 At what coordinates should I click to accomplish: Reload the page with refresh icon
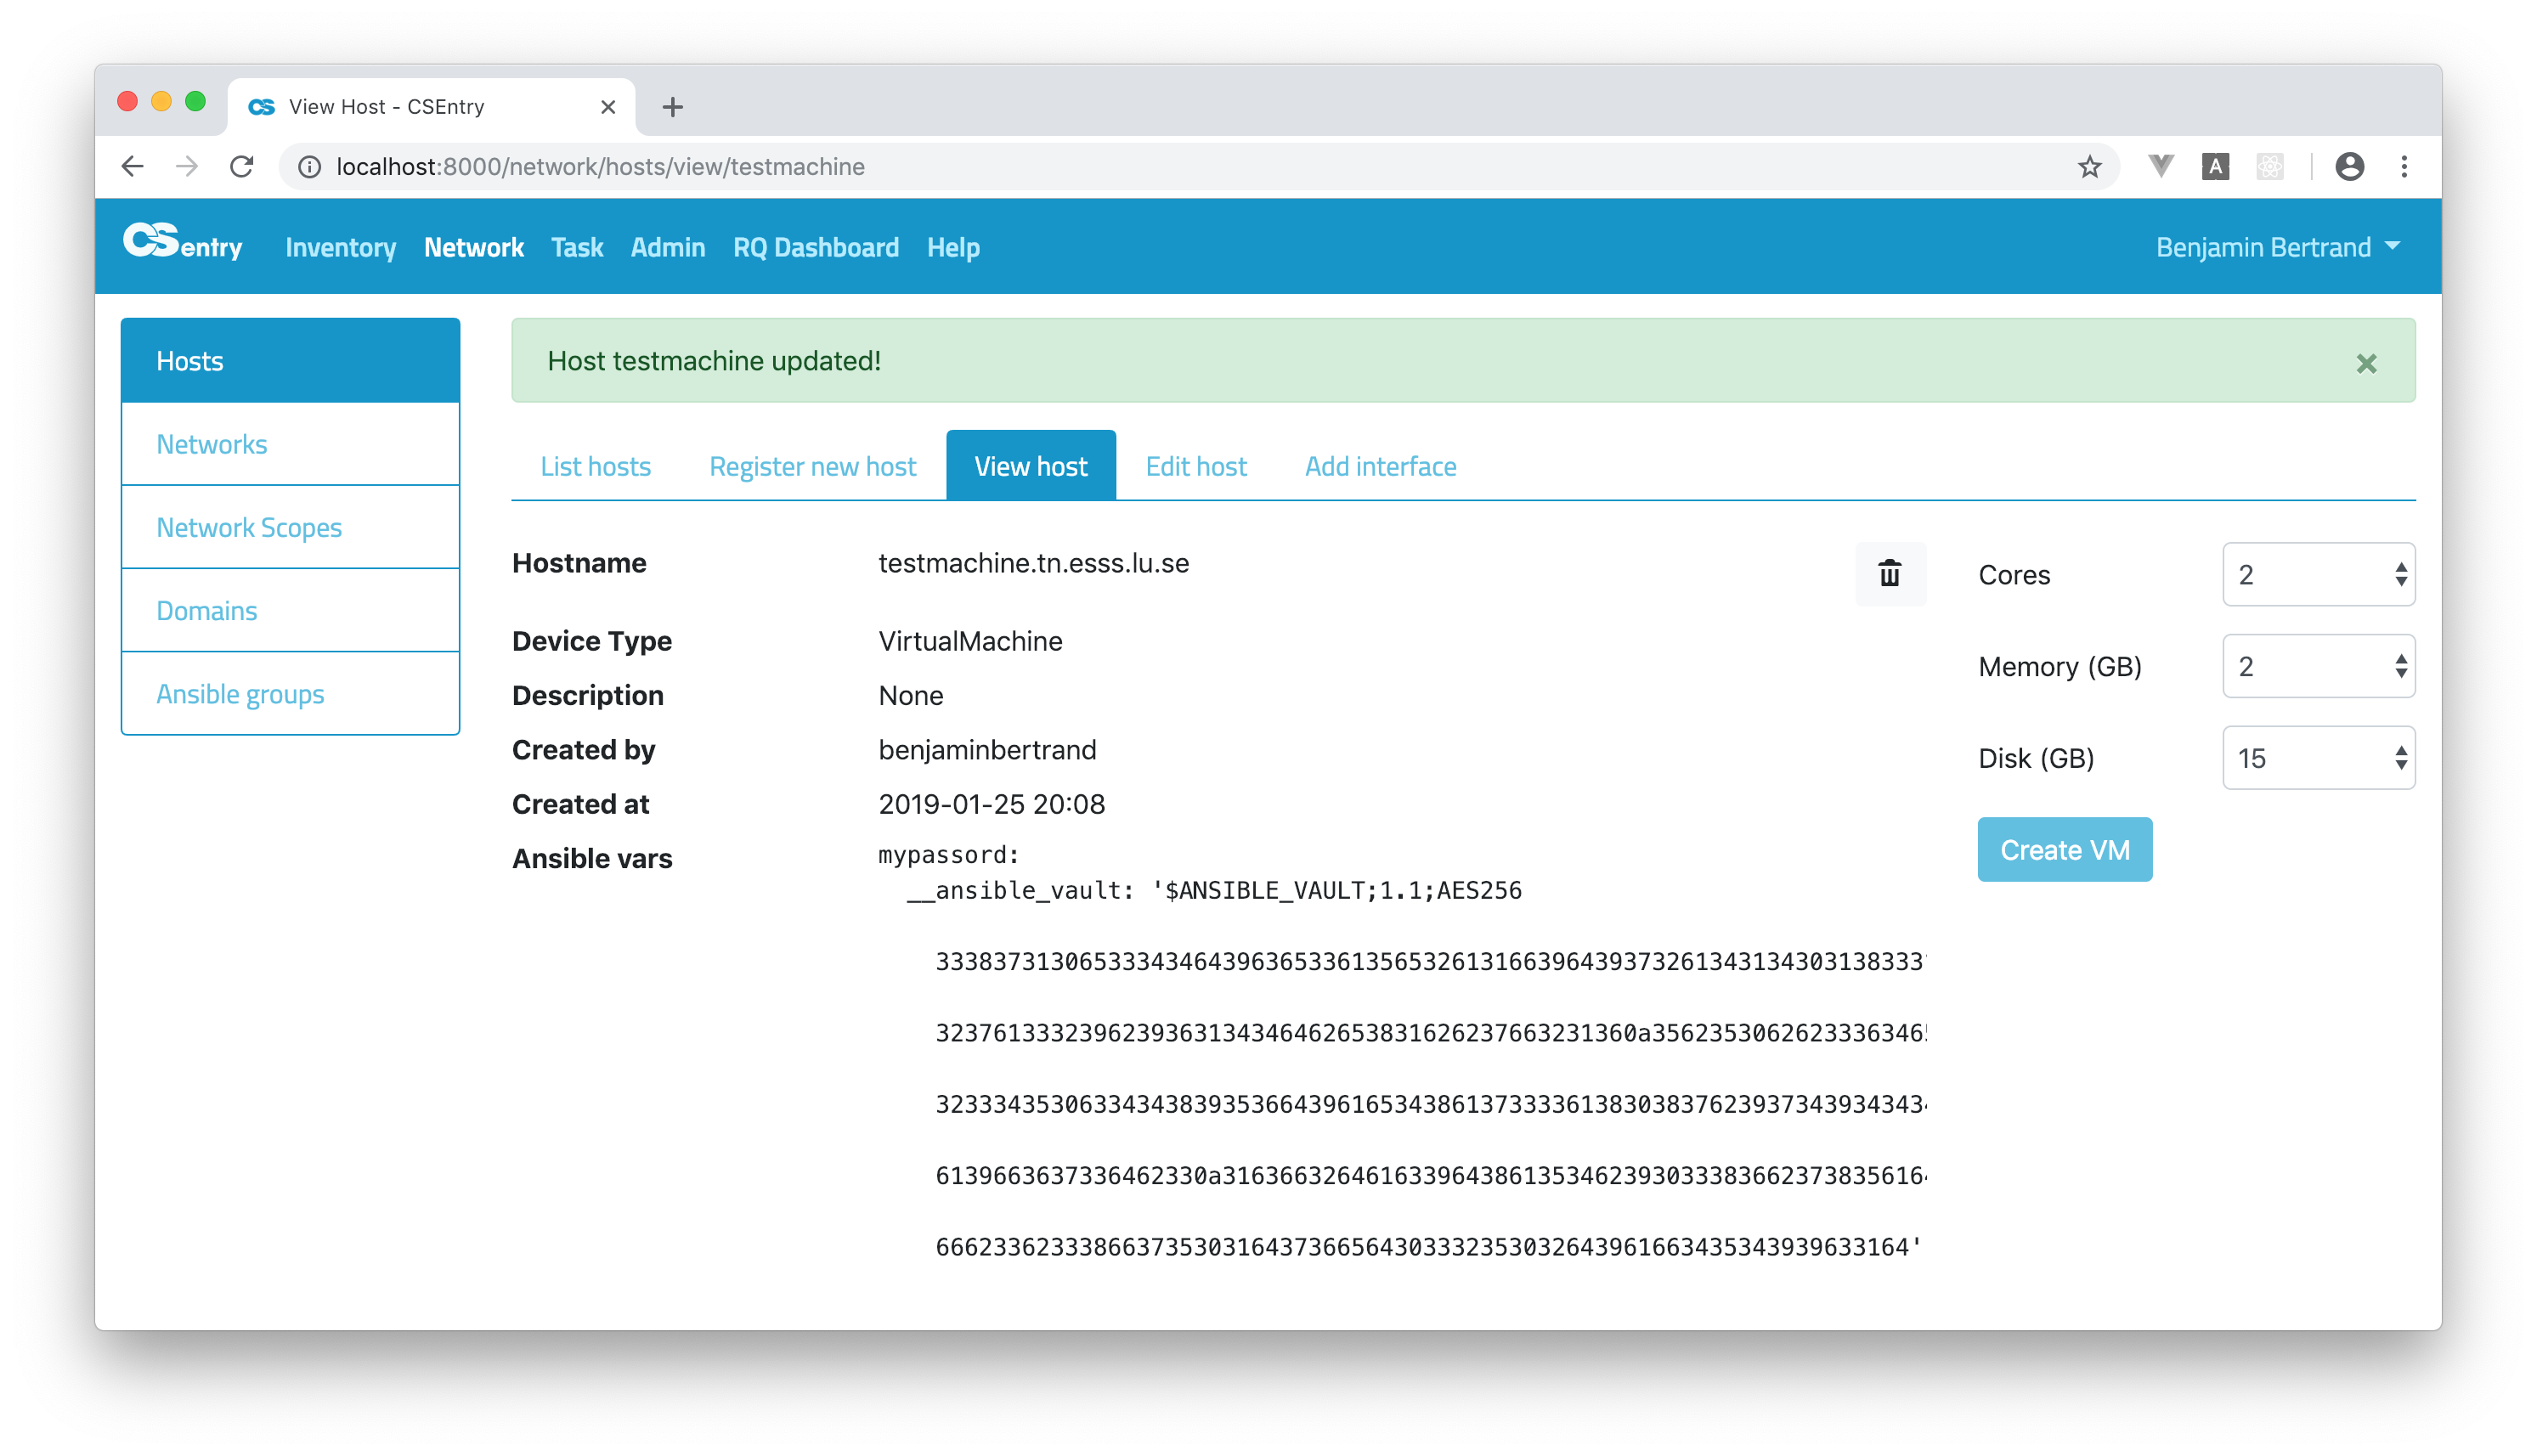pos(242,167)
